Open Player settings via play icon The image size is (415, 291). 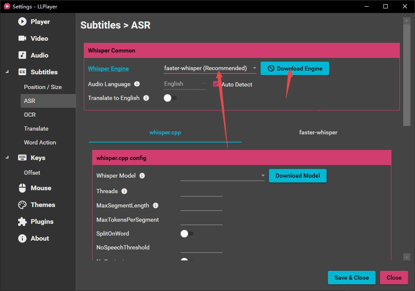22,22
